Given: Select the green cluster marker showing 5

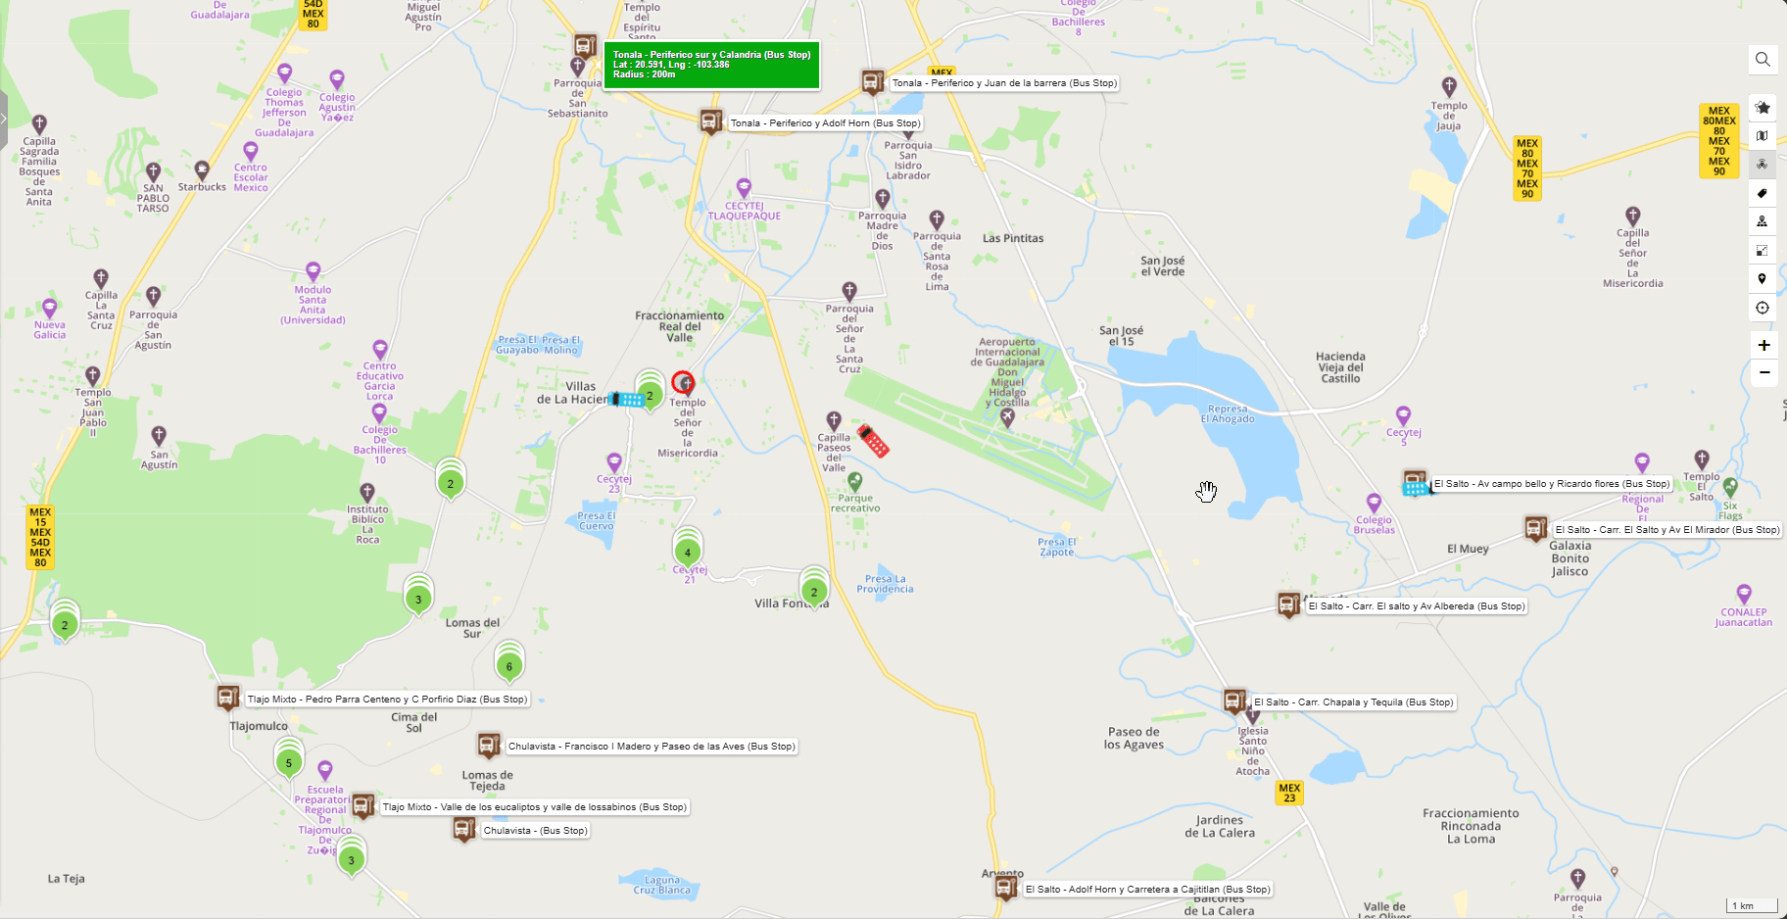Looking at the screenshot, I should [289, 759].
